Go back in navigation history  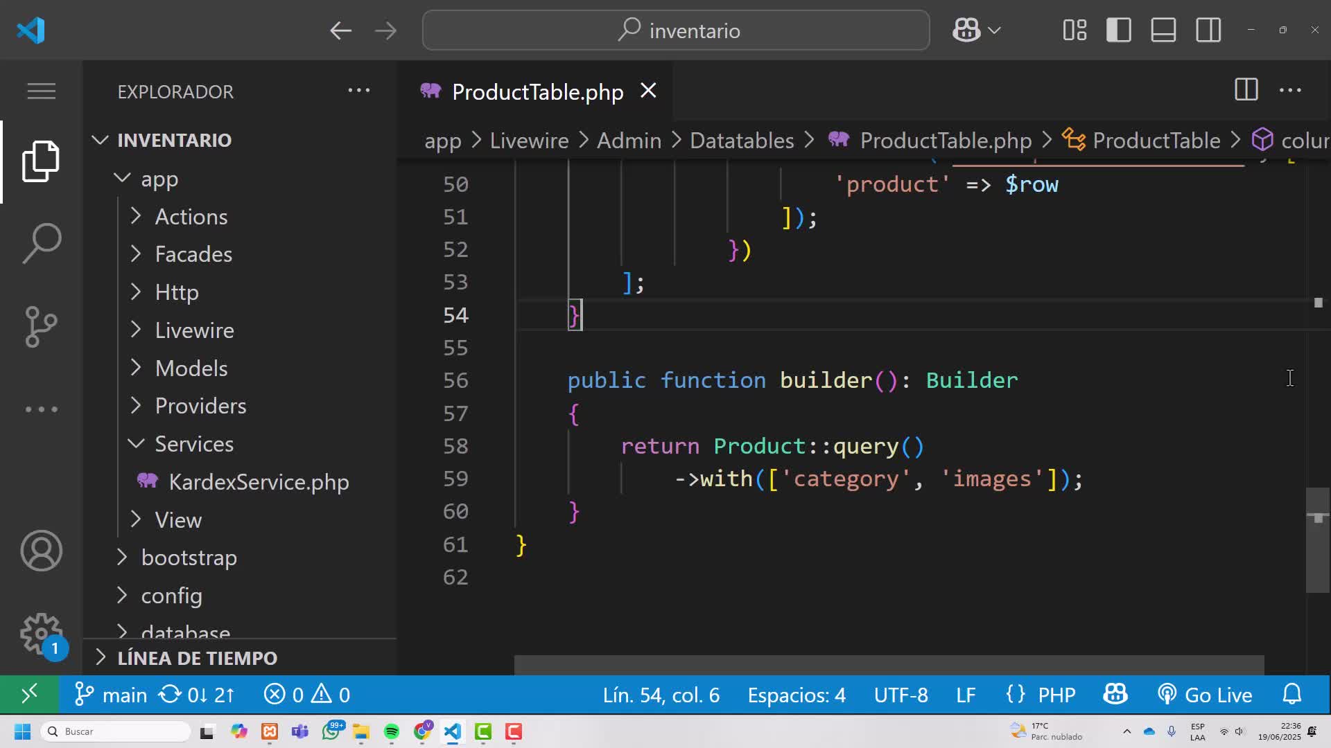(340, 30)
